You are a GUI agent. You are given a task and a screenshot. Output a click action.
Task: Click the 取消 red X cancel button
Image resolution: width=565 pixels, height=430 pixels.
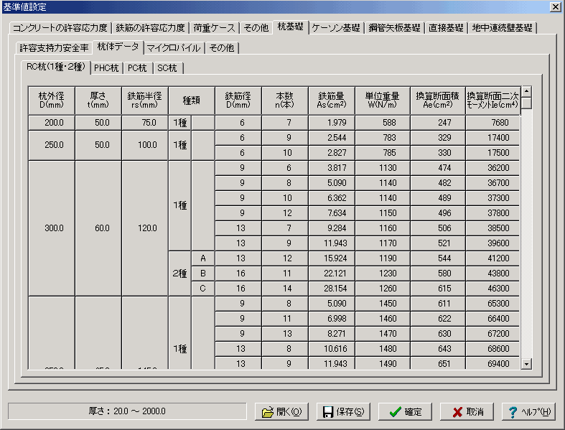467,412
